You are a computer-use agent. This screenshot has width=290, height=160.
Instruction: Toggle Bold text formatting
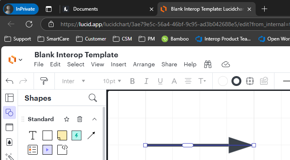[x=133, y=81]
